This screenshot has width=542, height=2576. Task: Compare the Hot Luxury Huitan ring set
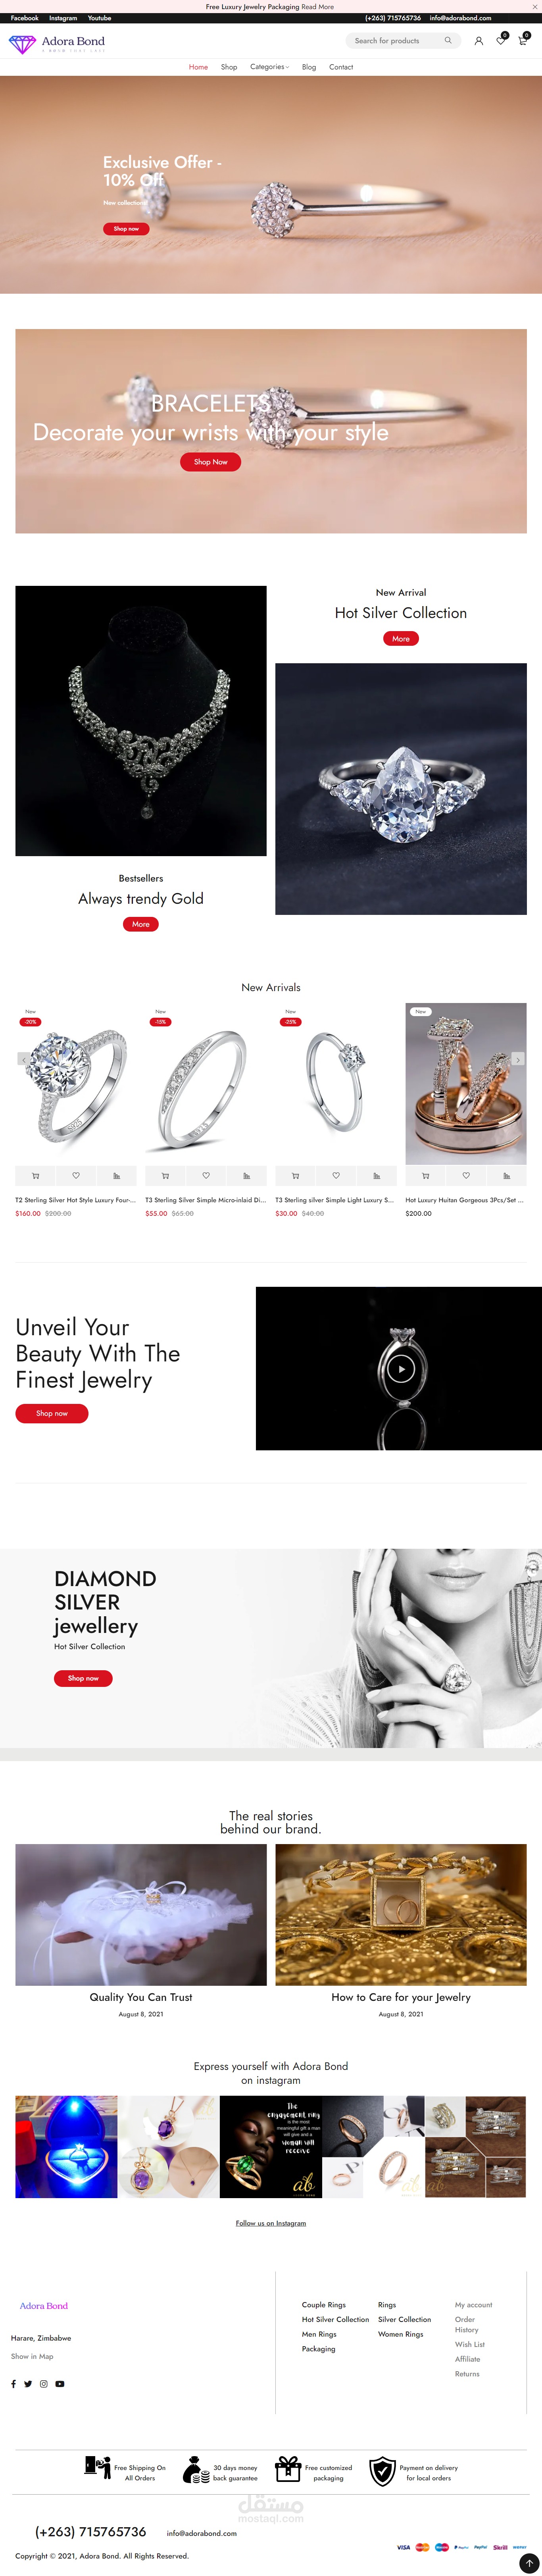pos(506,1175)
